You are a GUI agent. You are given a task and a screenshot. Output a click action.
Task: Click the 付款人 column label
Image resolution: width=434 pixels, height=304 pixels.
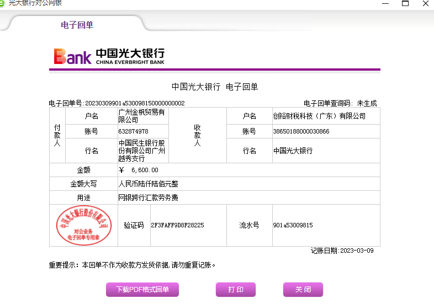click(x=57, y=135)
